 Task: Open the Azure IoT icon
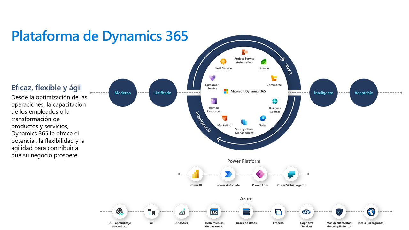pos(151,211)
